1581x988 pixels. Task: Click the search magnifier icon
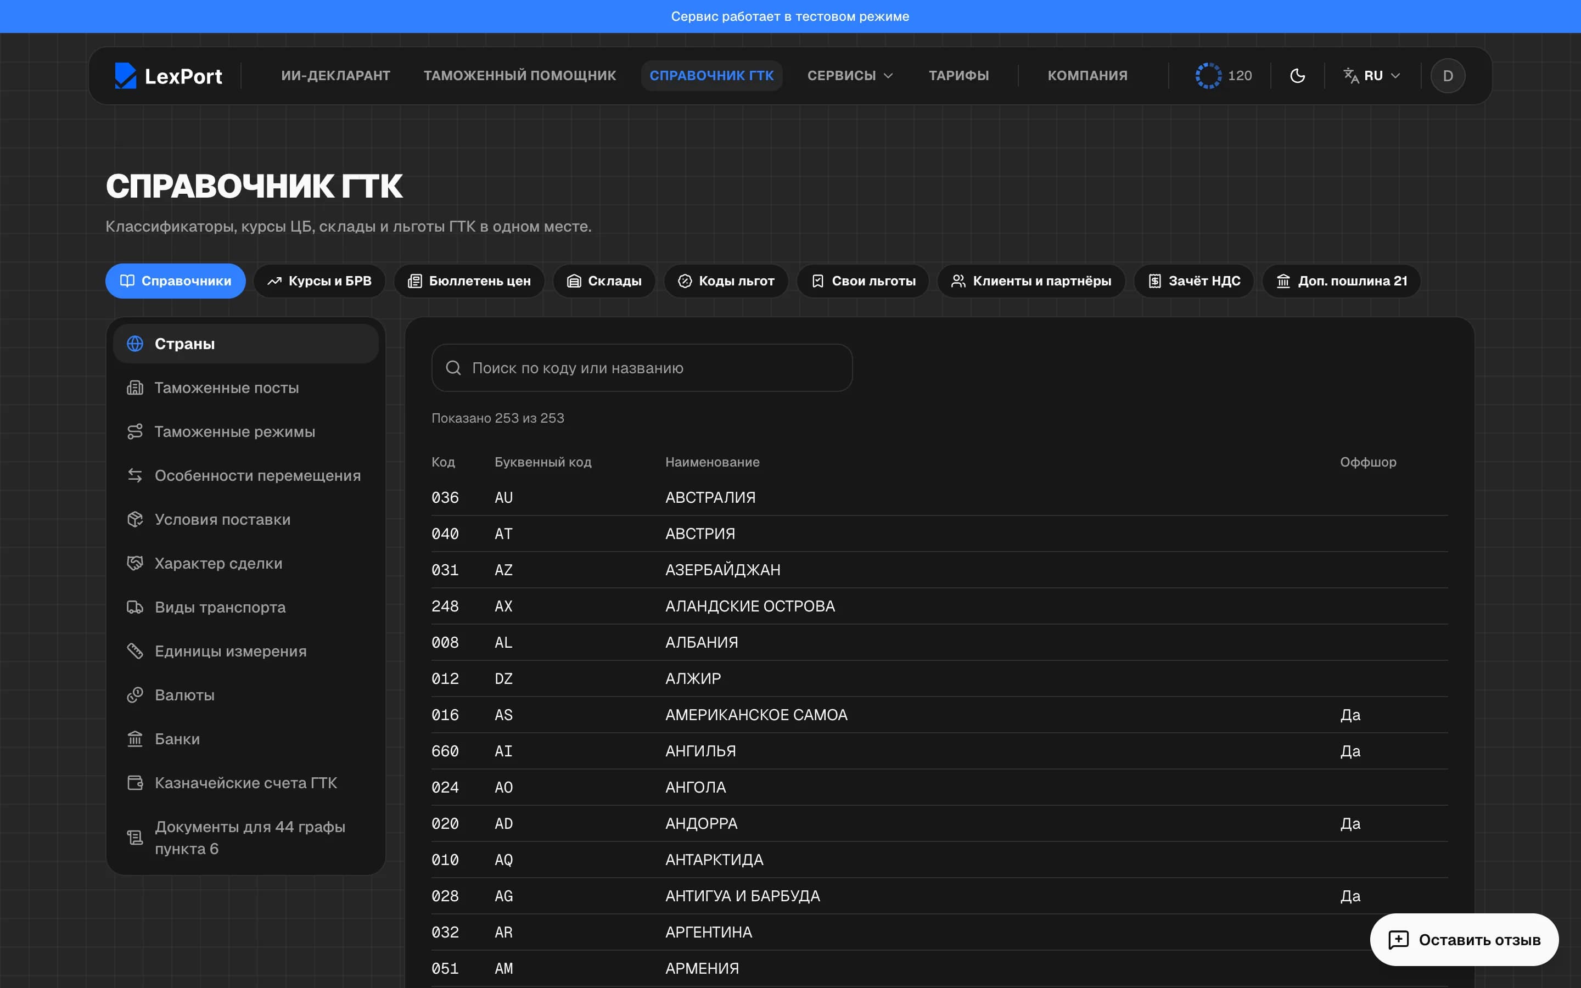[453, 368]
